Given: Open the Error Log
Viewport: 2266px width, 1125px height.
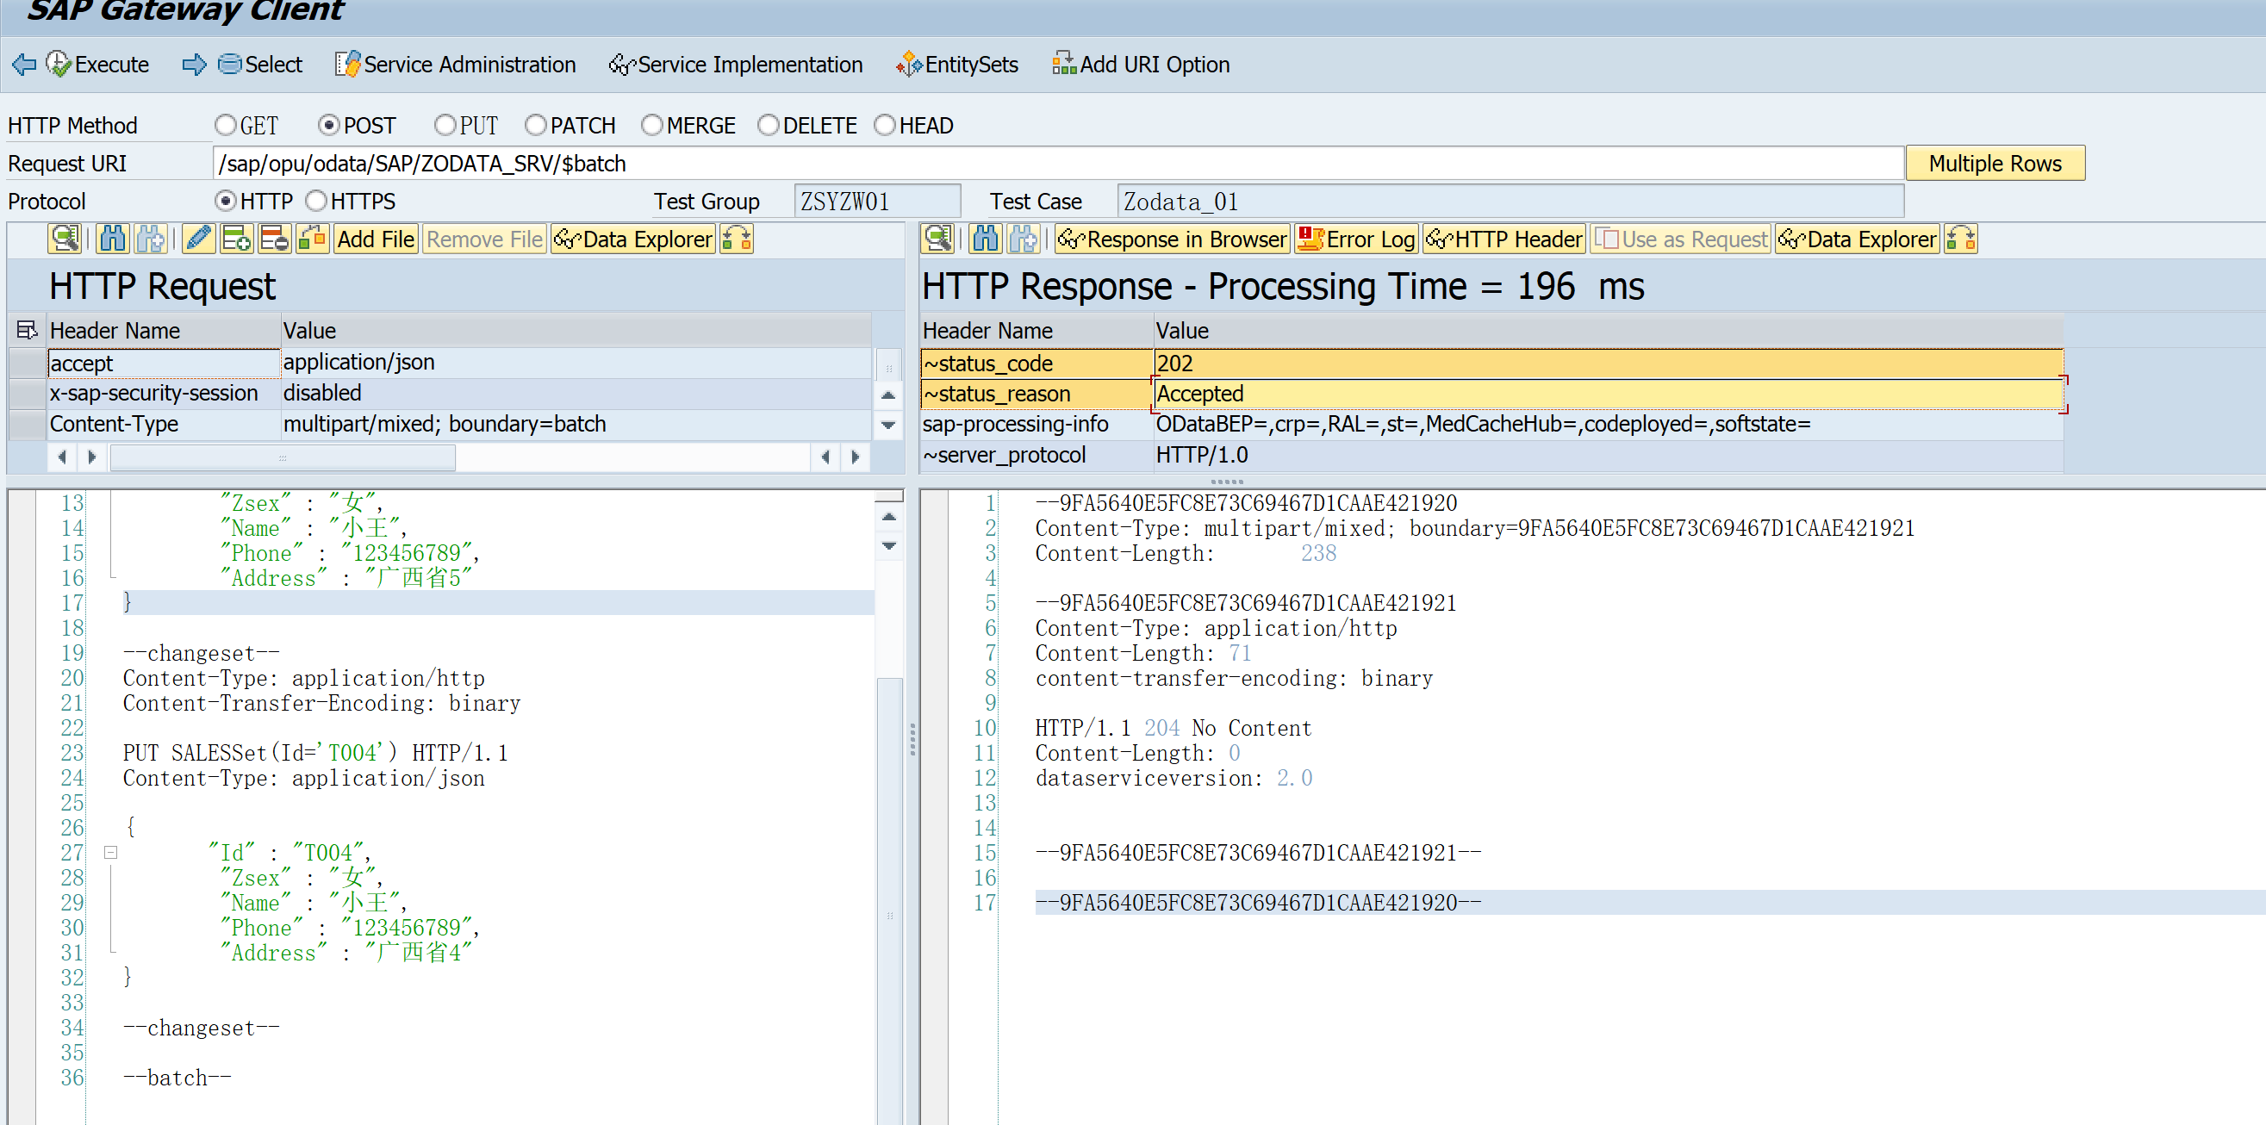Looking at the screenshot, I should (x=1355, y=239).
